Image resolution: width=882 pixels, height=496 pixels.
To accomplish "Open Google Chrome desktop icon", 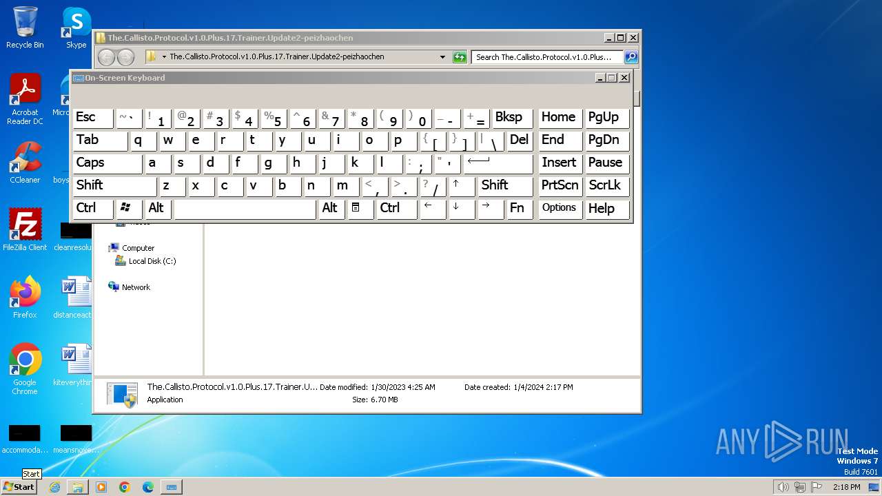I will click(x=25, y=369).
